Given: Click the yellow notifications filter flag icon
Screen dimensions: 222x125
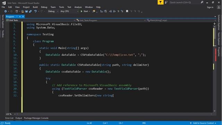Looking at the screenshot, I should pyautogui.click(x=160, y=2).
